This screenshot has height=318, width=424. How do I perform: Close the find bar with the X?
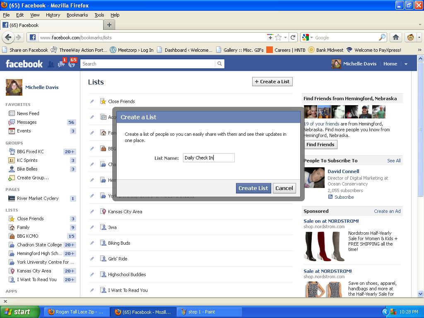[x=5, y=301]
